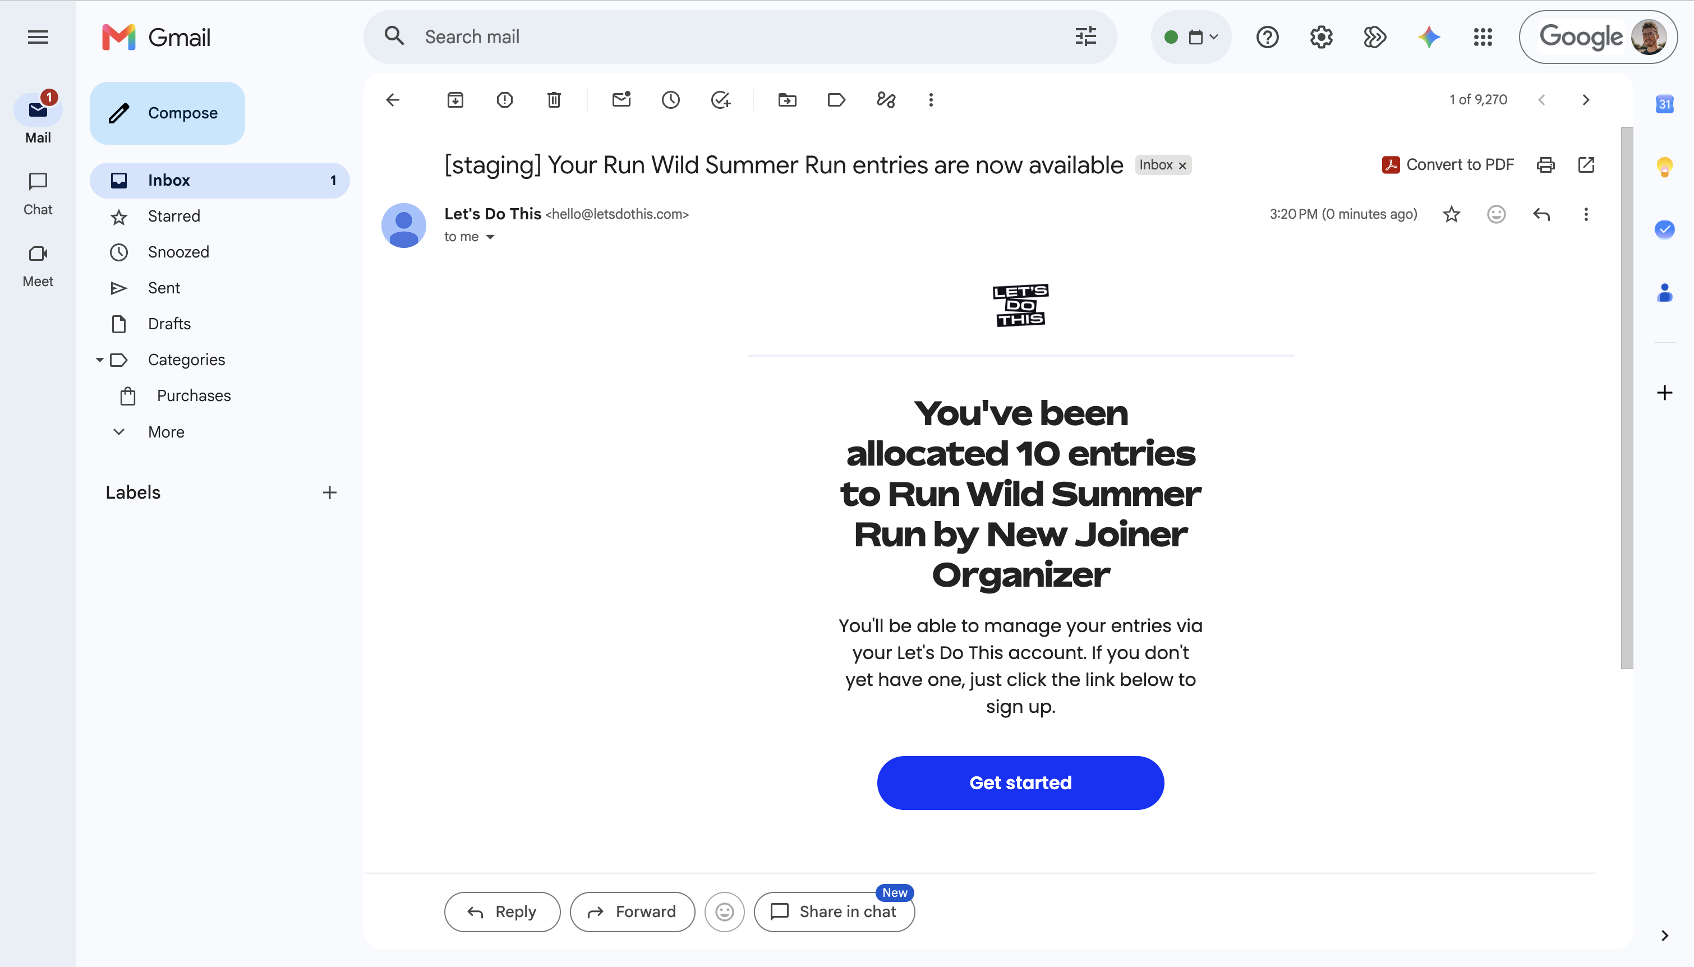
Task: Switch to the Meet section
Action: click(38, 265)
